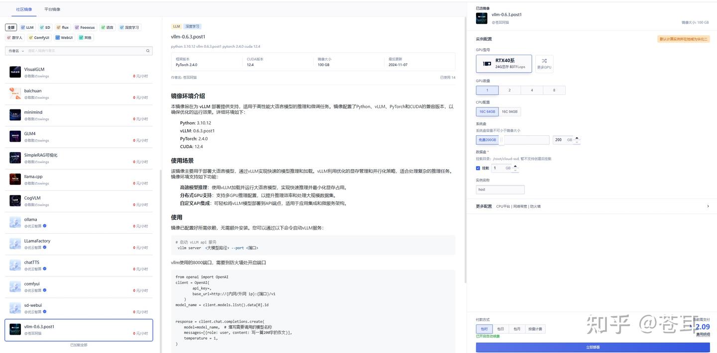Click the shuffle icon for 更多GPU

544,61
